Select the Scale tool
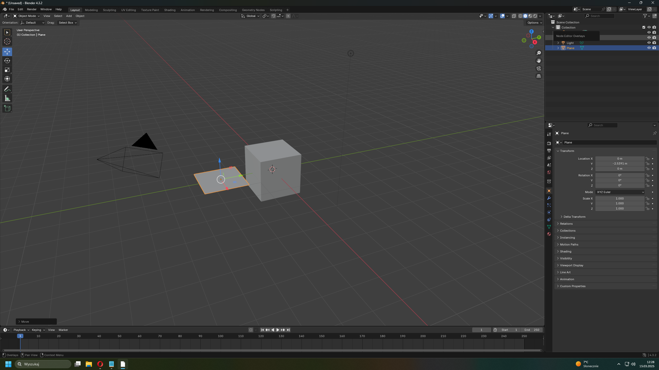This screenshot has height=370, width=659. [x=7, y=70]
